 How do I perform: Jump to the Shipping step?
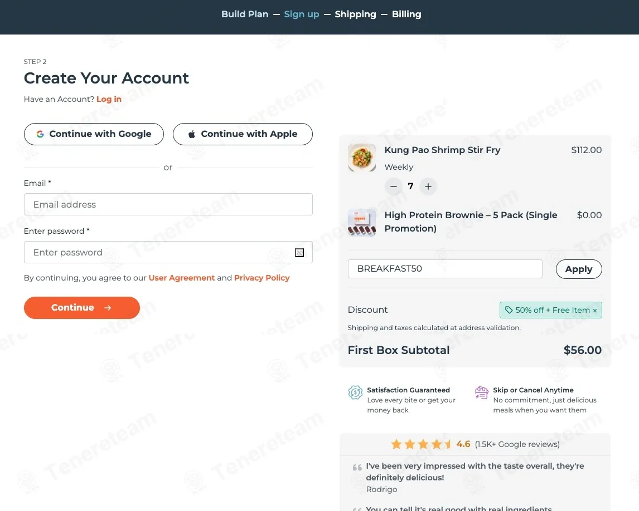355,14
